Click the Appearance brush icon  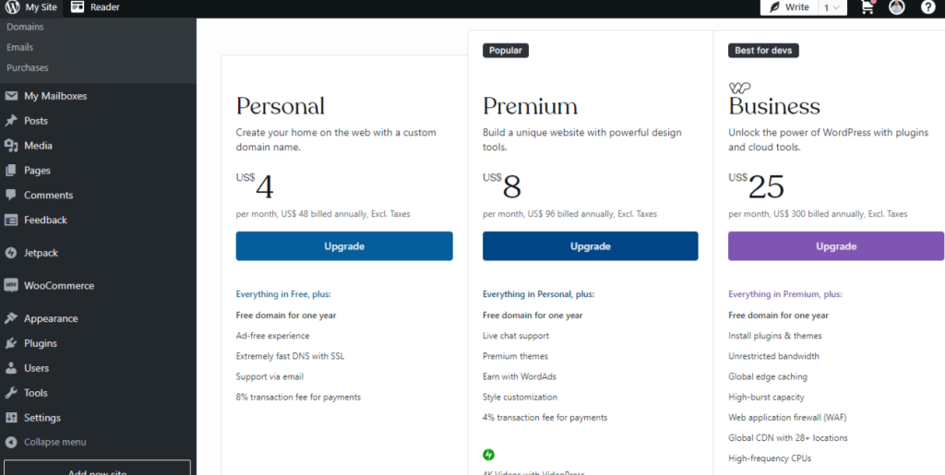[x=11, y=318]
